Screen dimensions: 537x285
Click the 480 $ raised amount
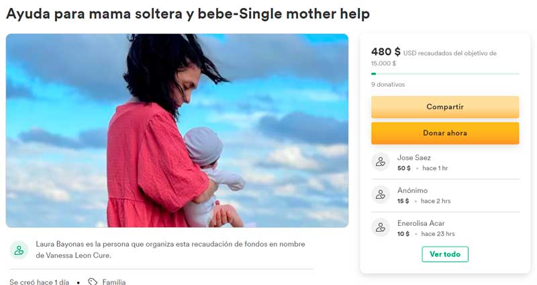click(385, 52)
